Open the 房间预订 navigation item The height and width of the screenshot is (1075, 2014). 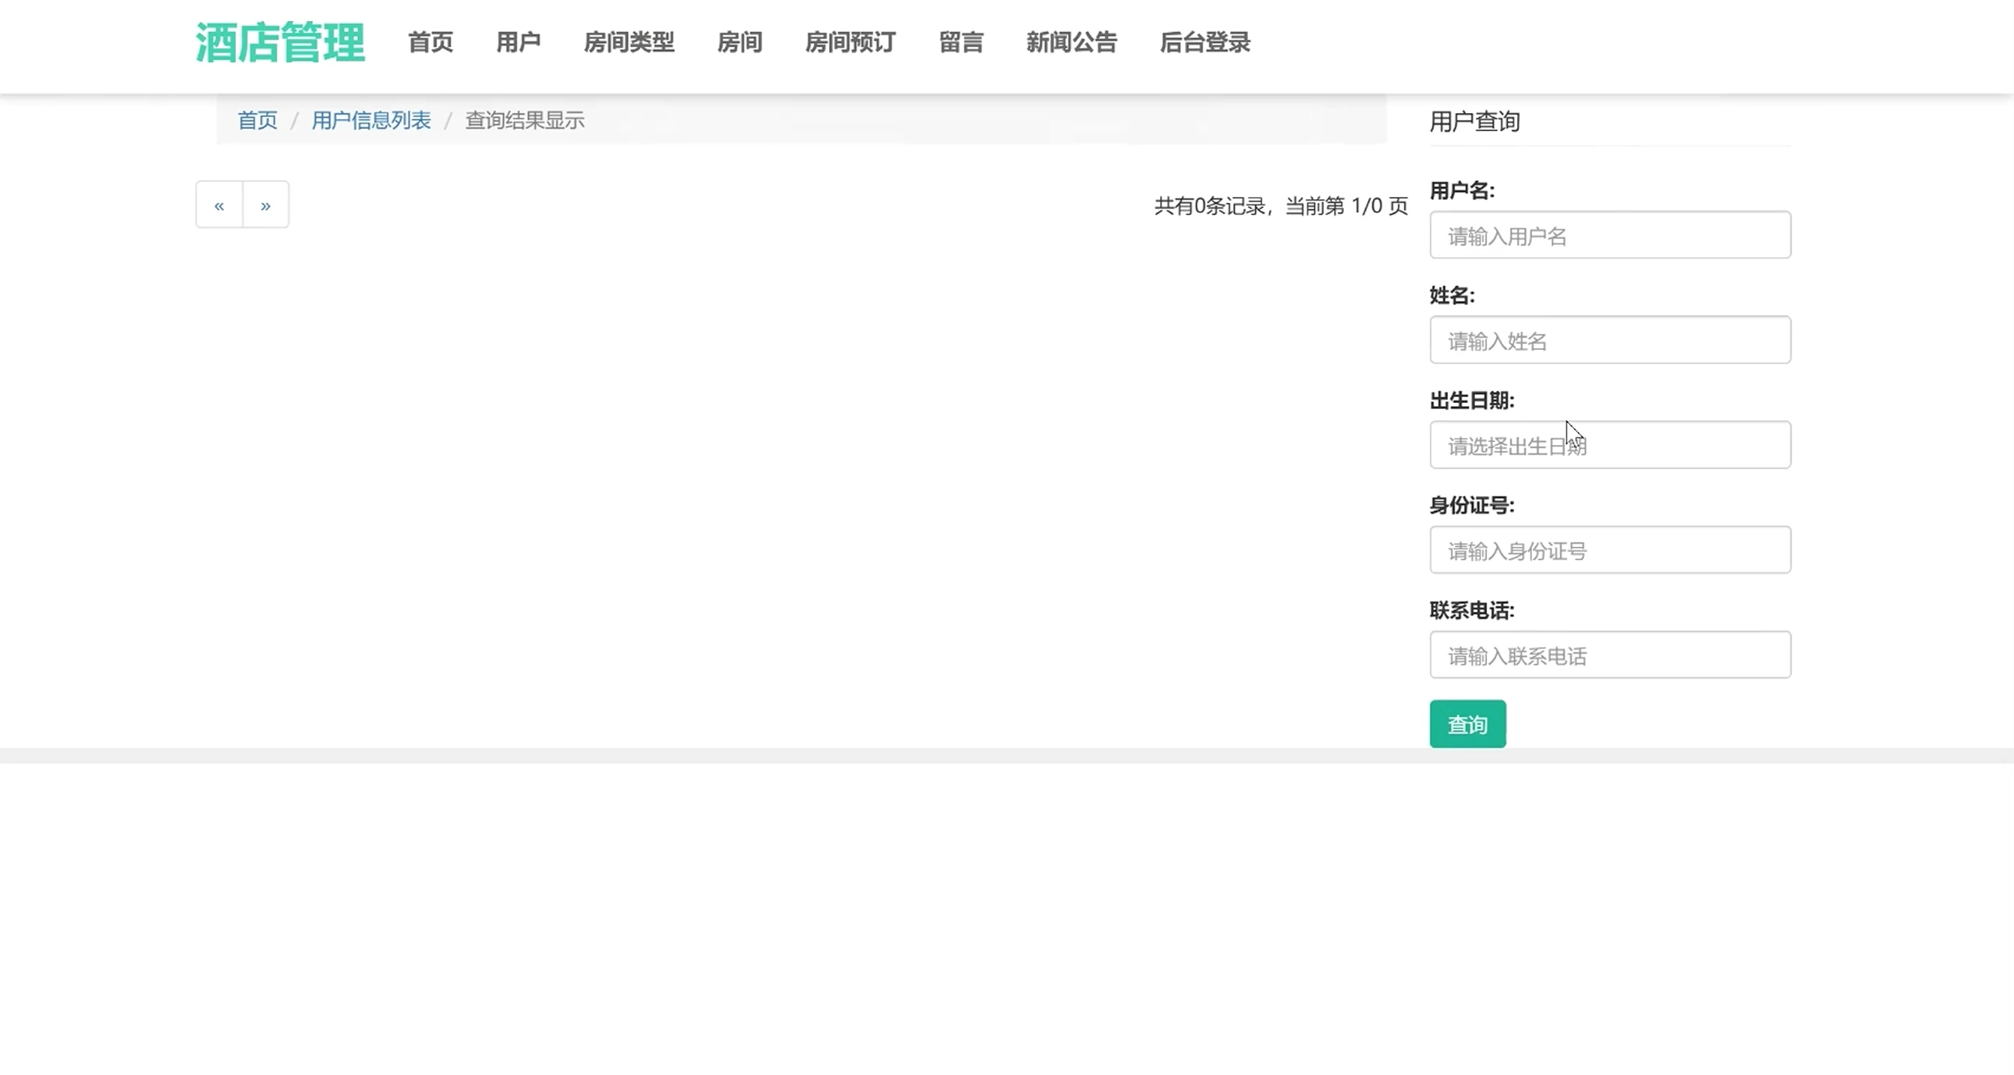[850, 42]
